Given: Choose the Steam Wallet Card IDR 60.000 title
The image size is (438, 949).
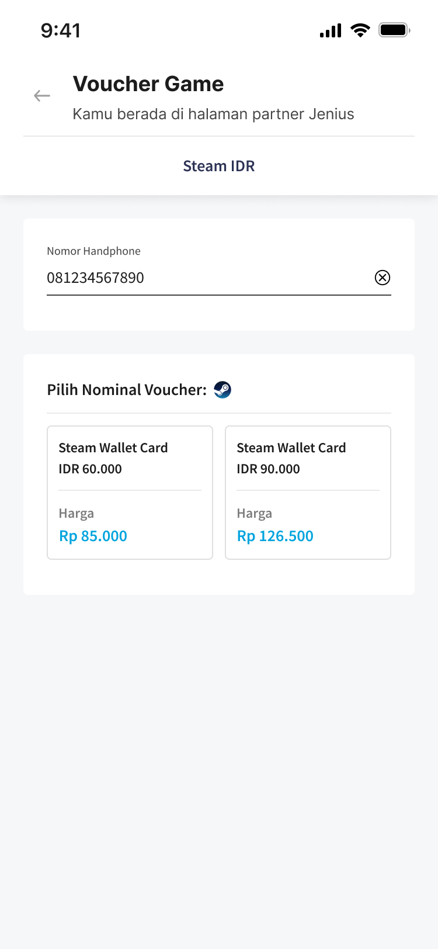Looking at the screenshot, I should pos(113,448).
